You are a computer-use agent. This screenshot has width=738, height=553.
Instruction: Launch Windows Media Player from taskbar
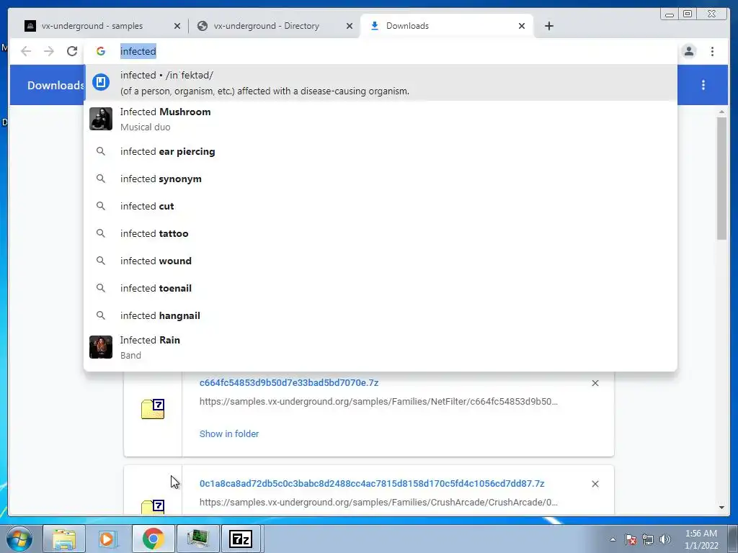(x=108, y=539)
